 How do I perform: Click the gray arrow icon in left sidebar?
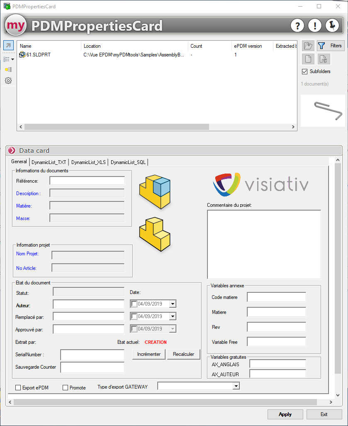click(8, 45)
